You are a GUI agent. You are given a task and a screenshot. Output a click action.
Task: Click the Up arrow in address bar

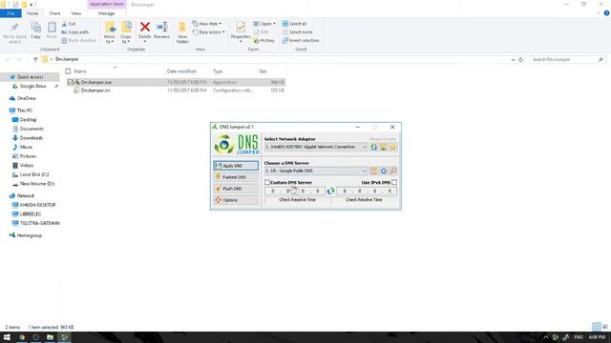pos(35,59)
